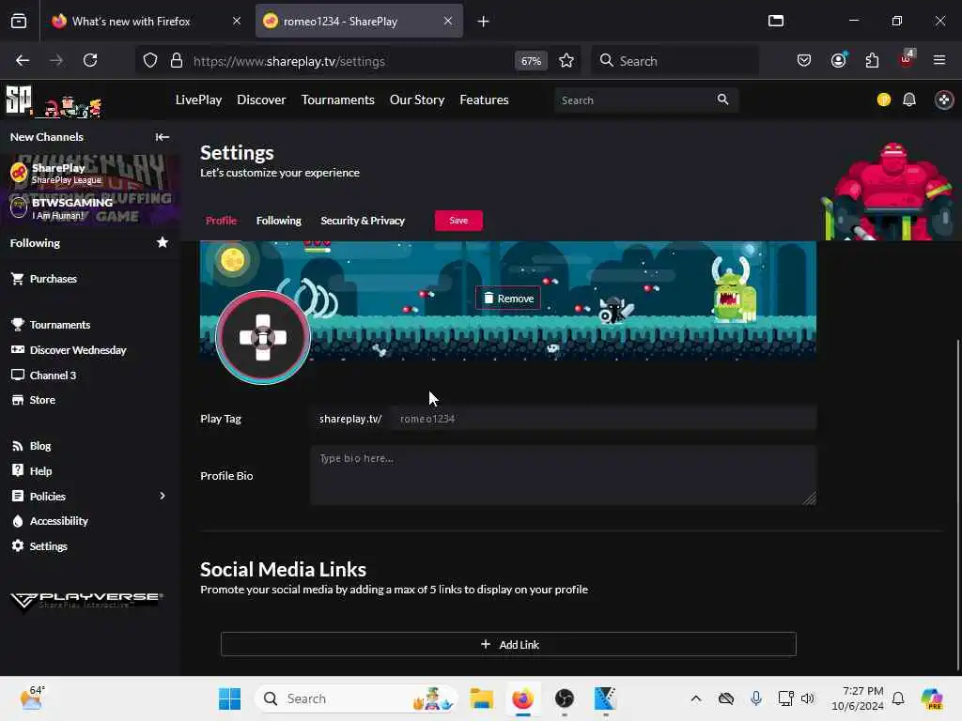Focus the Play Tag input field
Screen dimensions: 962x721
tap(604, 419)
